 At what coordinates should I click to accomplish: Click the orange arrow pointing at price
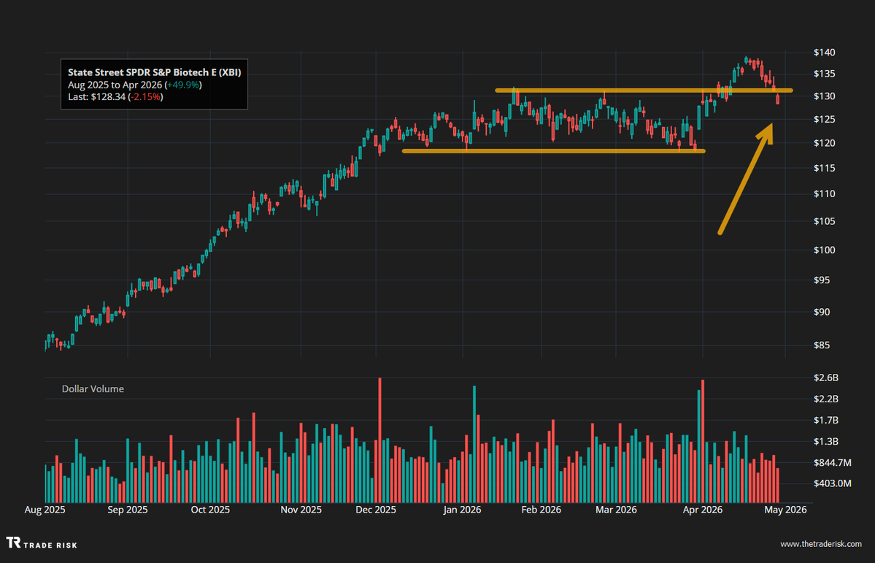tap(746, 179)
